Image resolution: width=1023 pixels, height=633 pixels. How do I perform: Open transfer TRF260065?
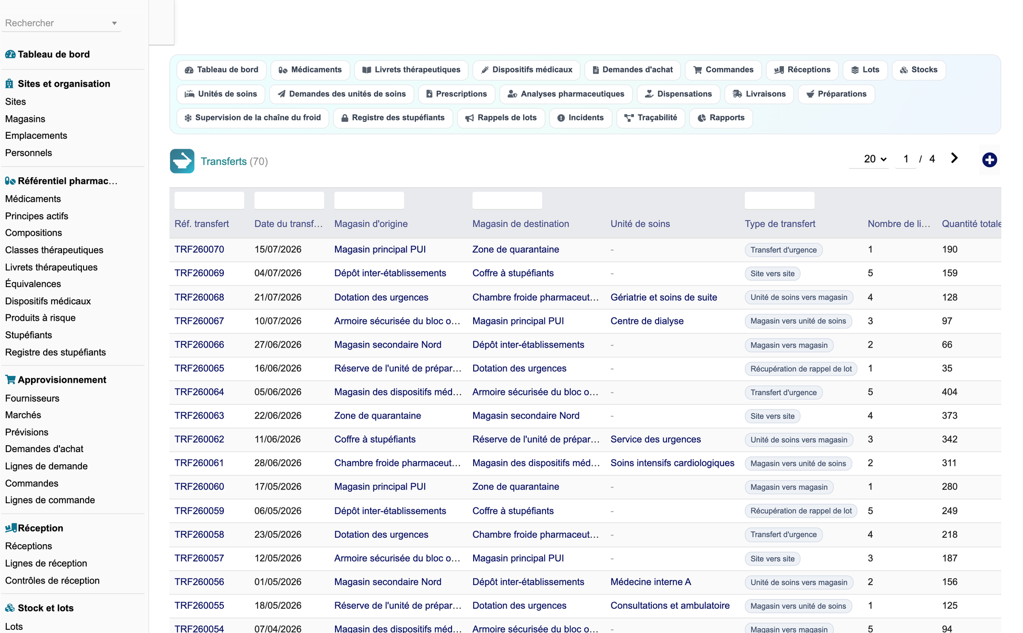tap(199, 369)
